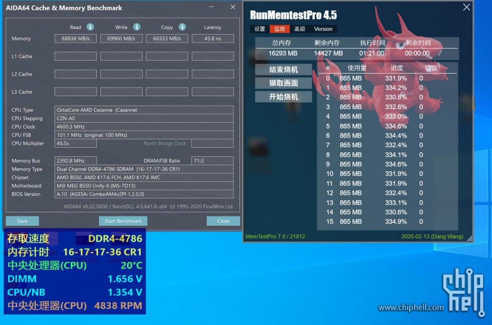The height and width of the screenshot is (325, 492).
Task: Select thread row 13 progress 333.1%
Action: pos(396,203)
